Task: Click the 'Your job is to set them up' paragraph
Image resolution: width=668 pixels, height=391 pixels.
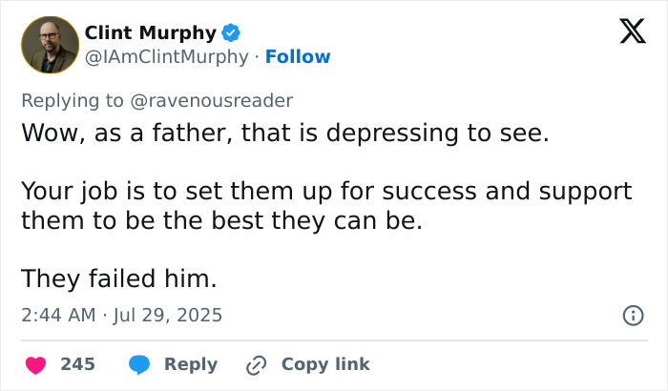Action: (326, 205)
